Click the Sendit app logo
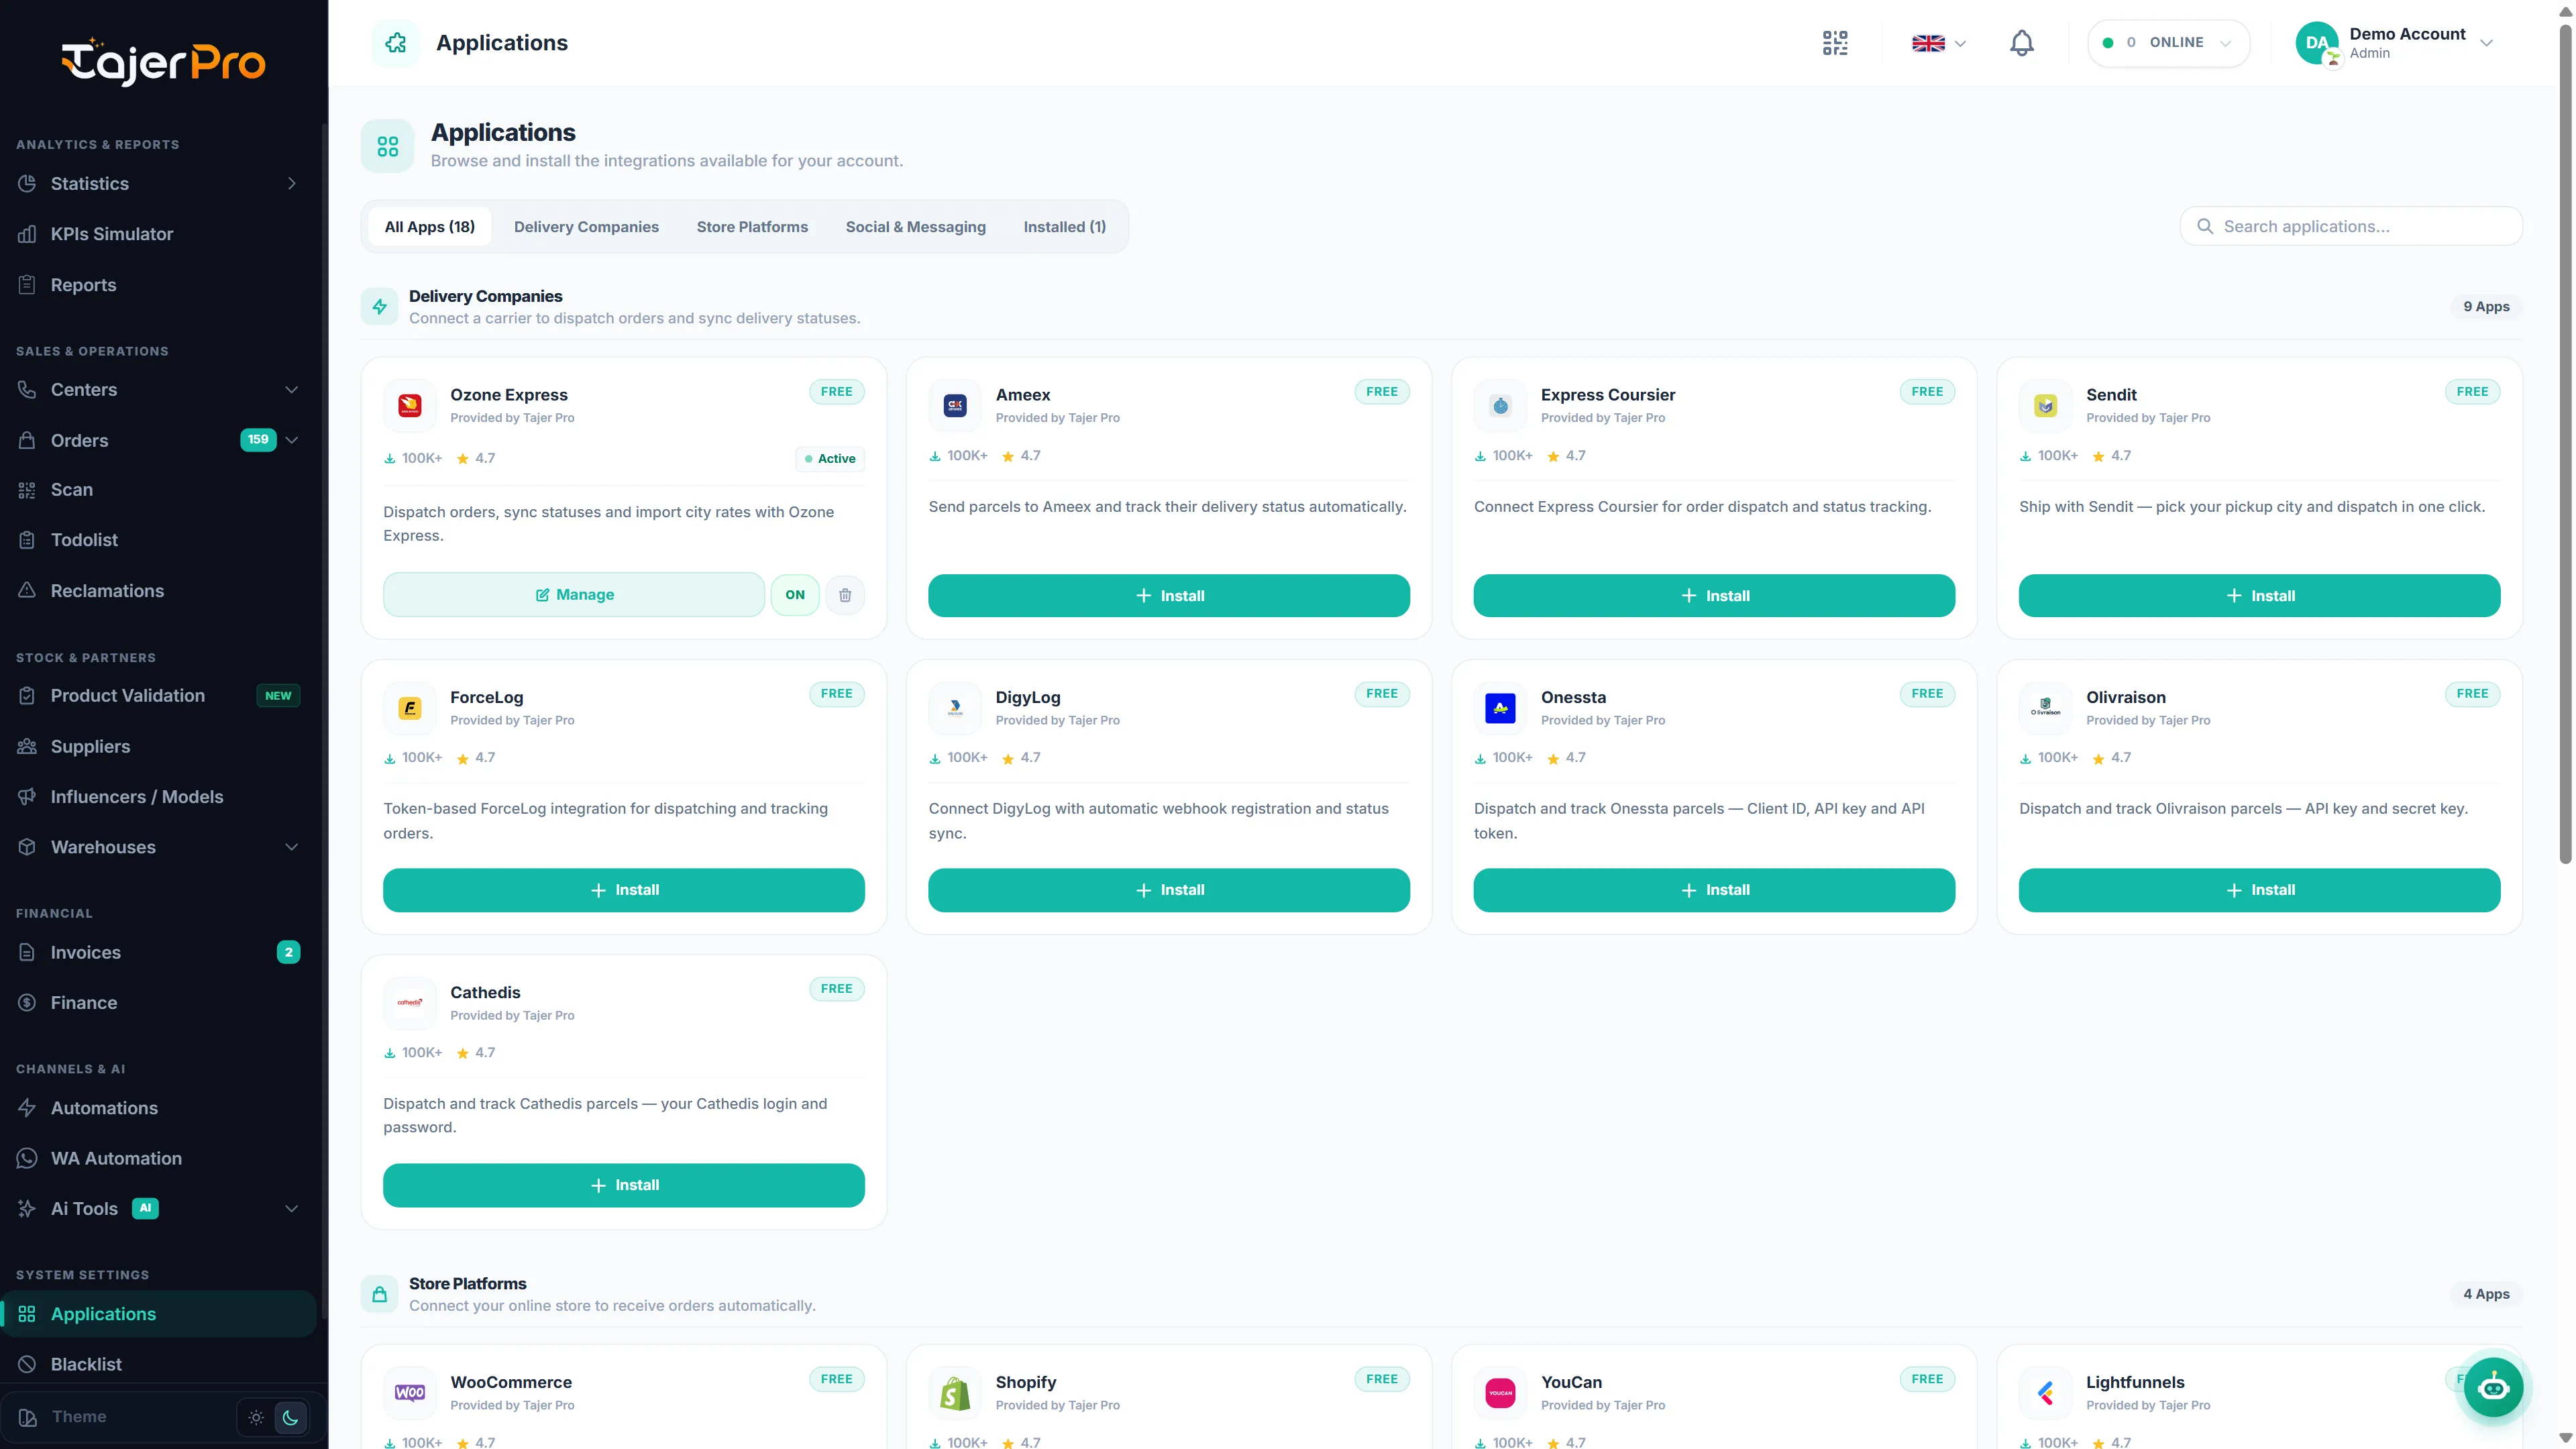The image size is (2576, 1449). click(x=2045, y=405)
